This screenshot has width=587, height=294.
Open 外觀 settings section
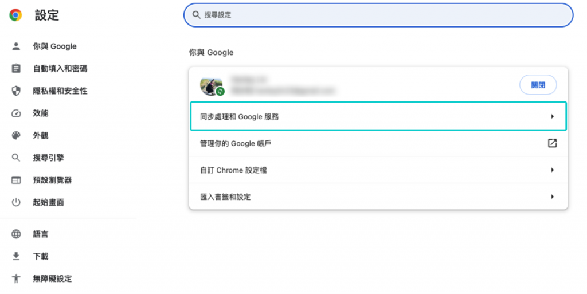pyautogui.click(x=41, y=136)
